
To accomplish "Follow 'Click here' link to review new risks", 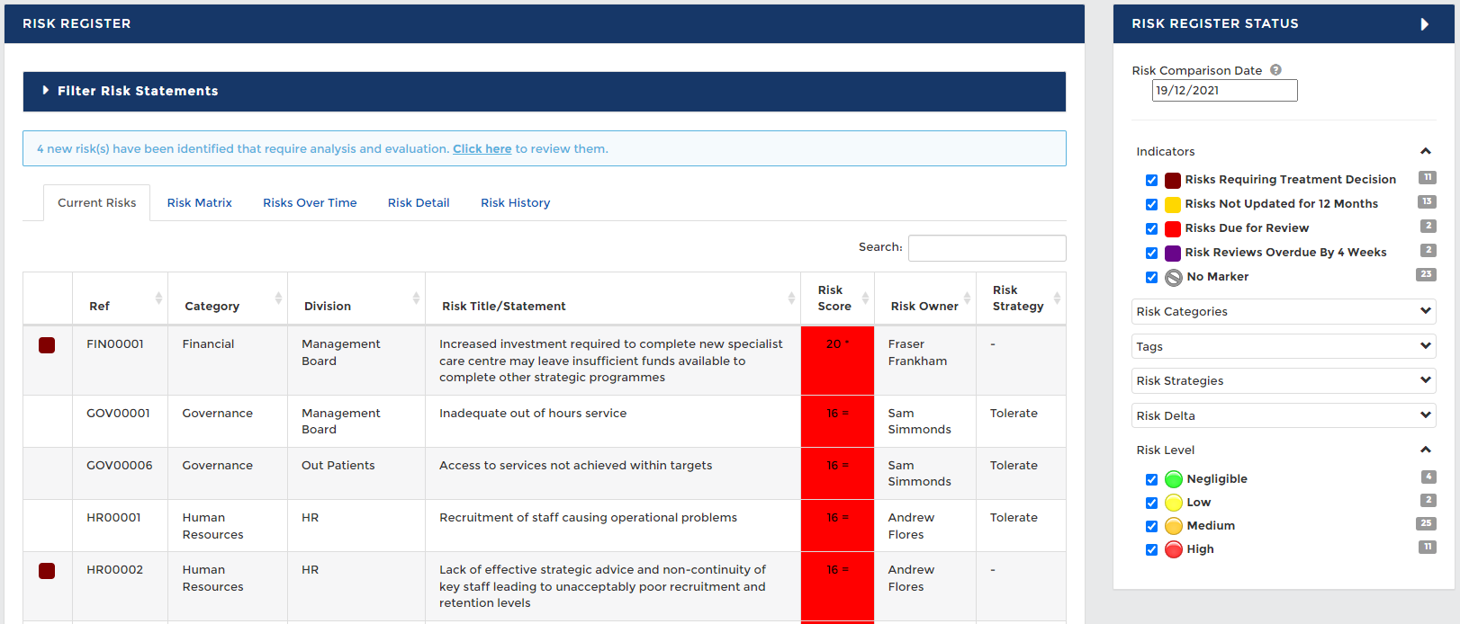I will tap(482, 149).
